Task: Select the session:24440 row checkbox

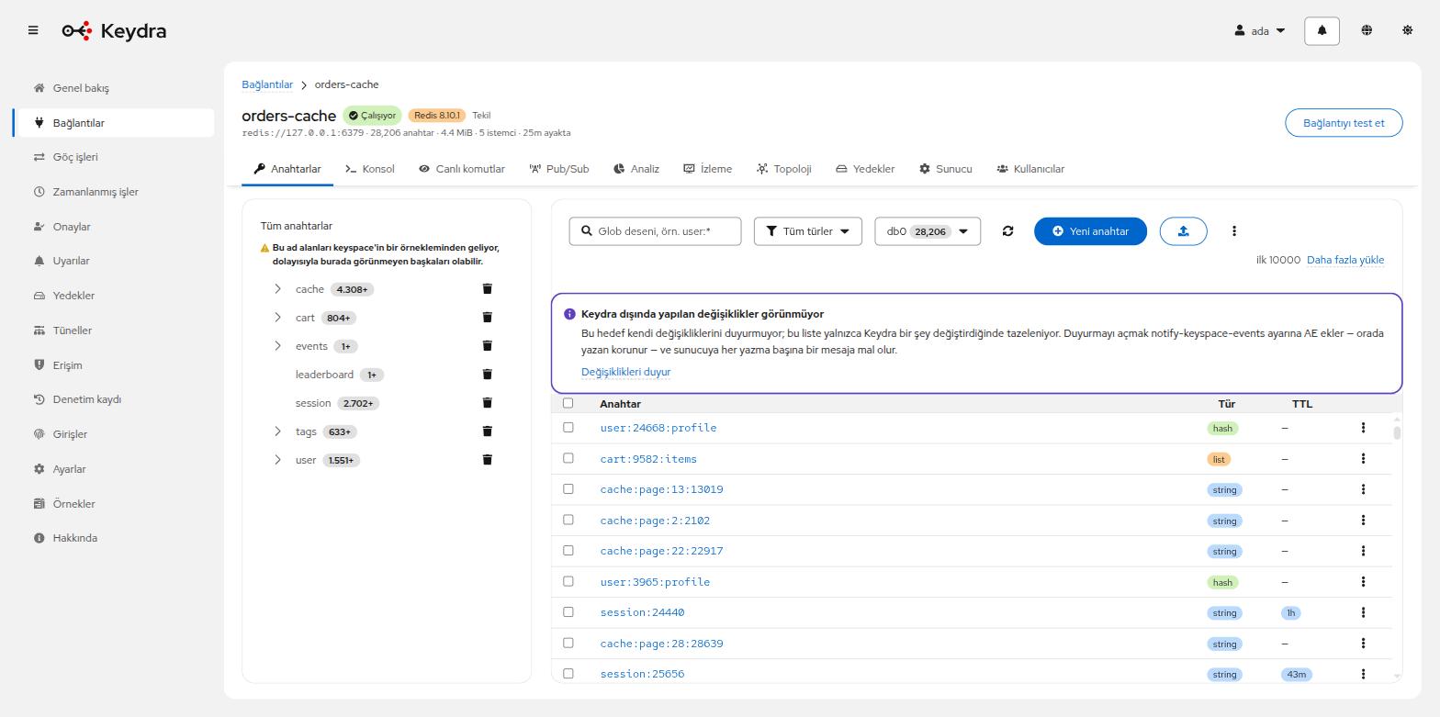Action: (568, 611)
